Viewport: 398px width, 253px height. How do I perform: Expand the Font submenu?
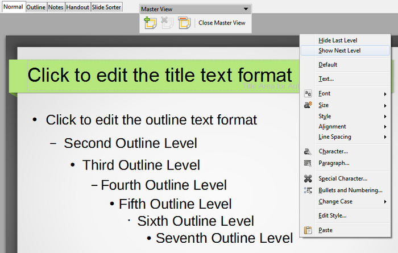[x=385, y=94]
